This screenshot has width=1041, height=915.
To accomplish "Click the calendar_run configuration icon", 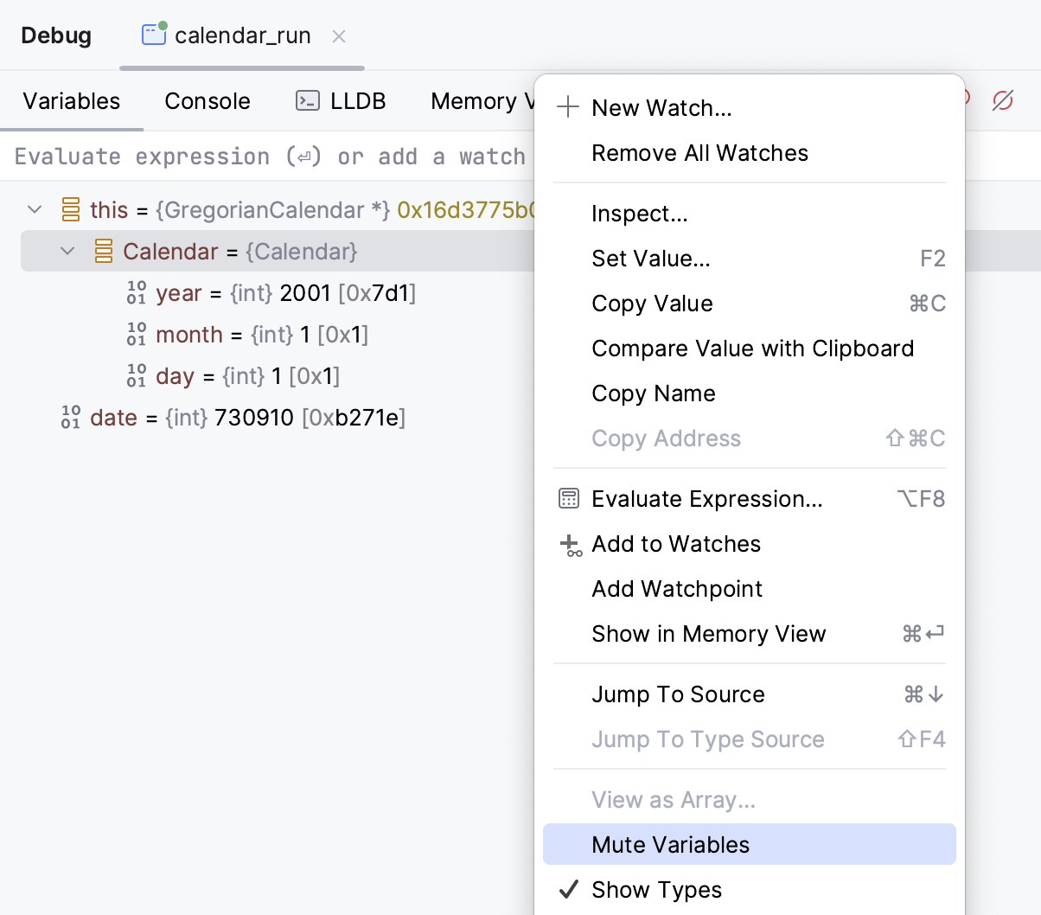I will (154, 35).
